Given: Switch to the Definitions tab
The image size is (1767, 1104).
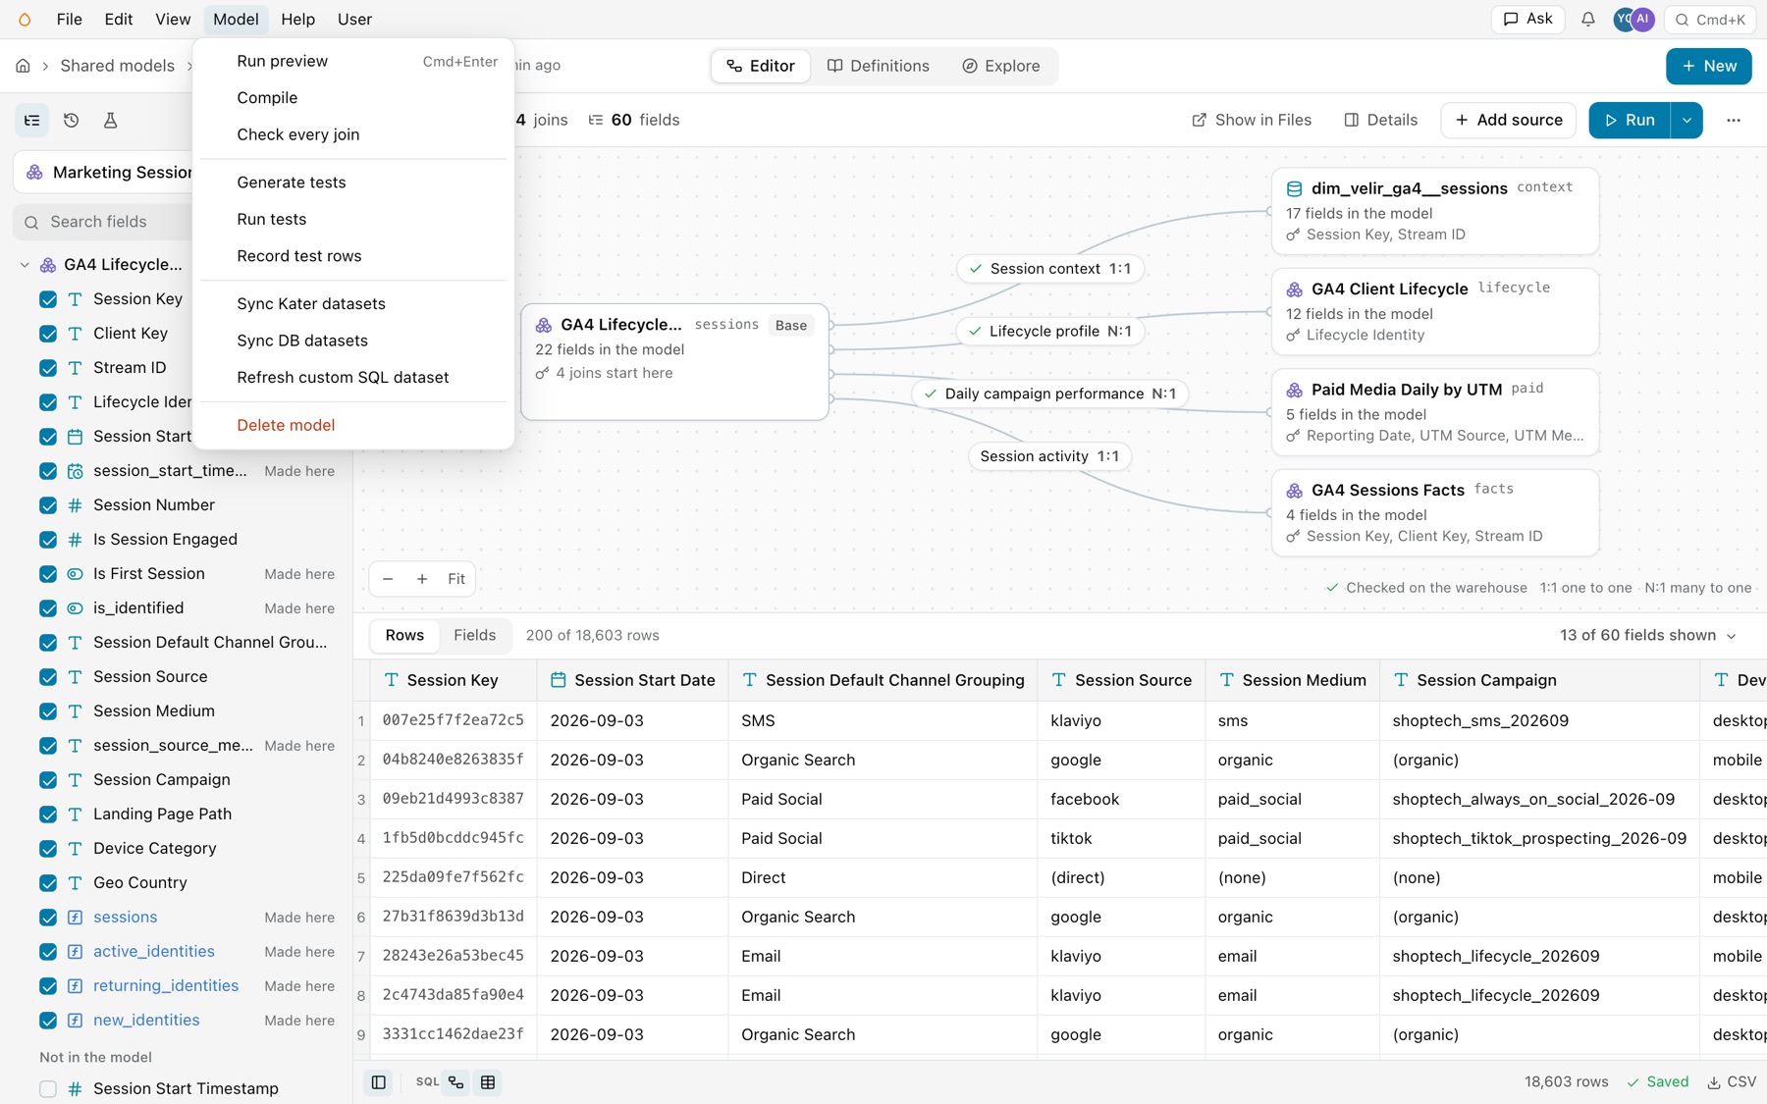Looking at the screenshot, I should pos(878,66).
